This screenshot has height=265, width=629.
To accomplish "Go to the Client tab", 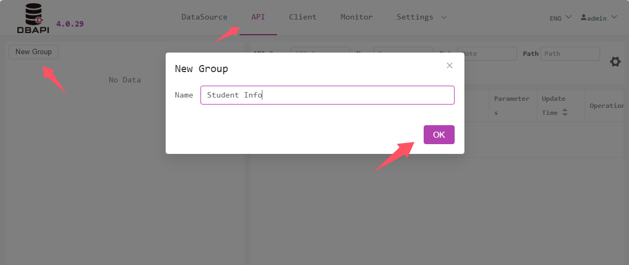I will [x=303, y=17].
